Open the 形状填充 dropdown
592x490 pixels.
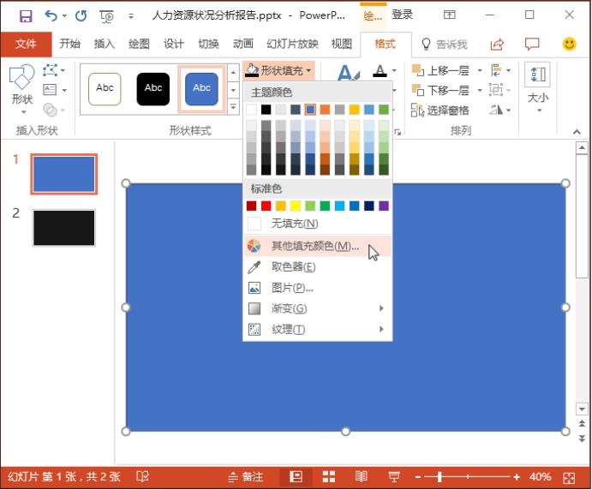(279, 70)
